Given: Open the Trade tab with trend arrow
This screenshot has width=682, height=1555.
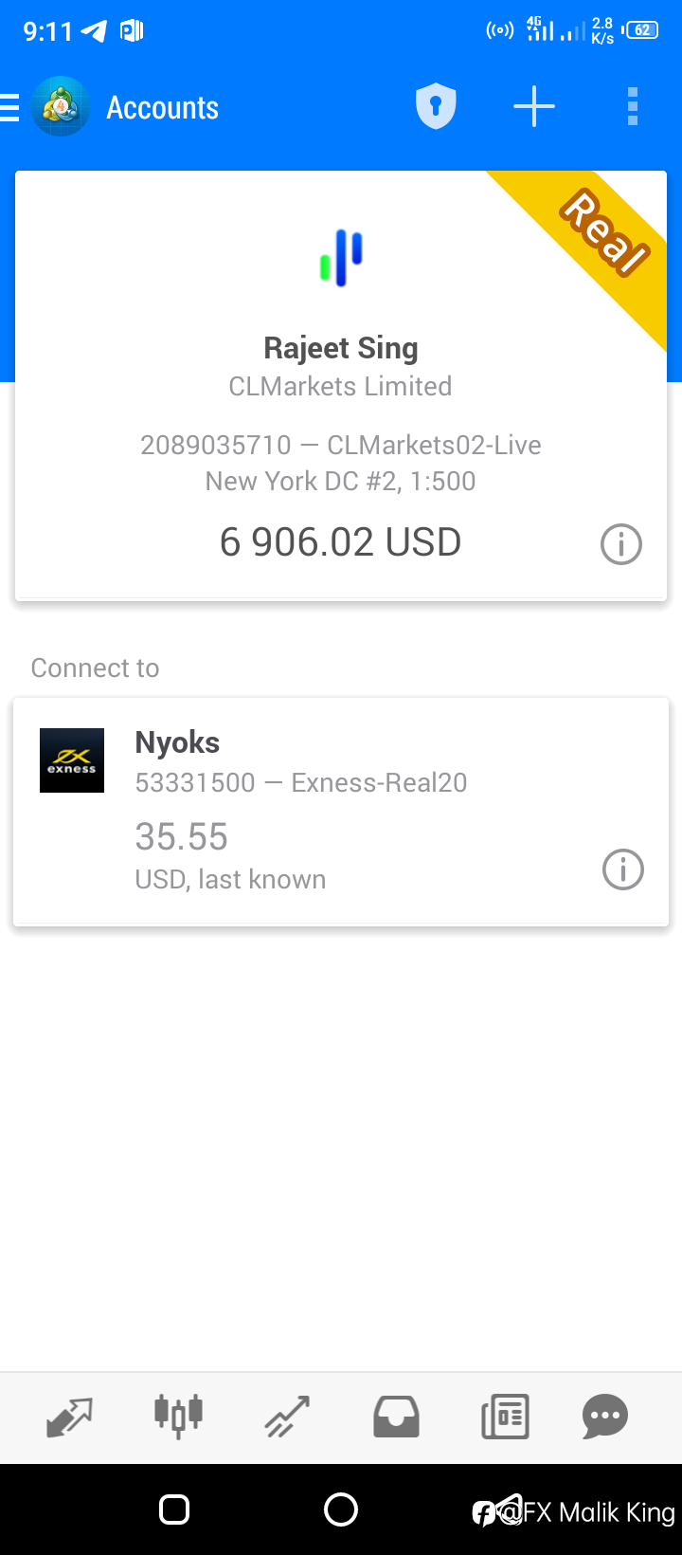Looking at the screenshot, I should tap(287, 1417).
